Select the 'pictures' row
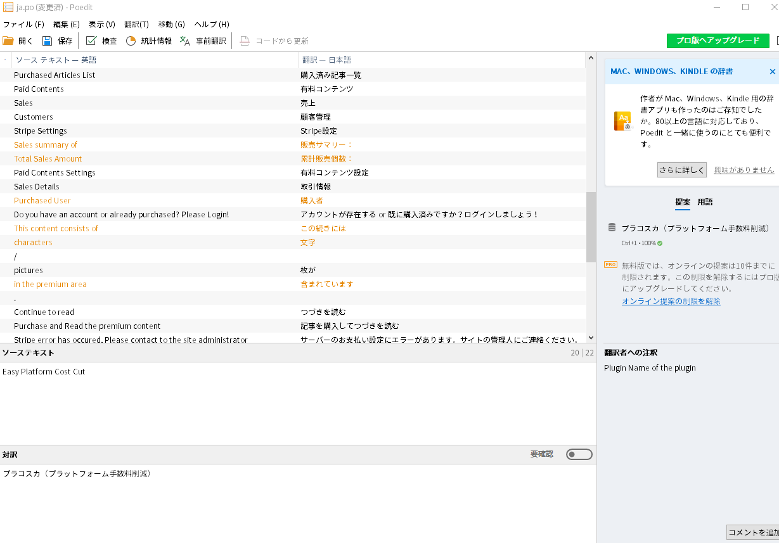The width and height of the screenshot is (779, 543). pos(293,270)
